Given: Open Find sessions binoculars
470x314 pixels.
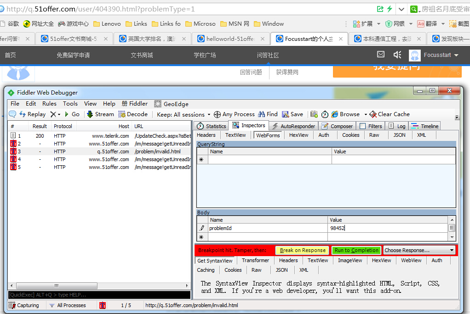Looking at the screenshot, I should 268,114.
